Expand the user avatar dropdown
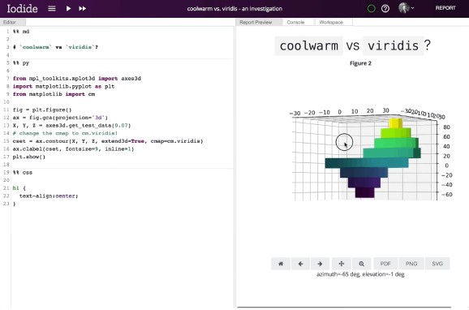 point(407,8)
